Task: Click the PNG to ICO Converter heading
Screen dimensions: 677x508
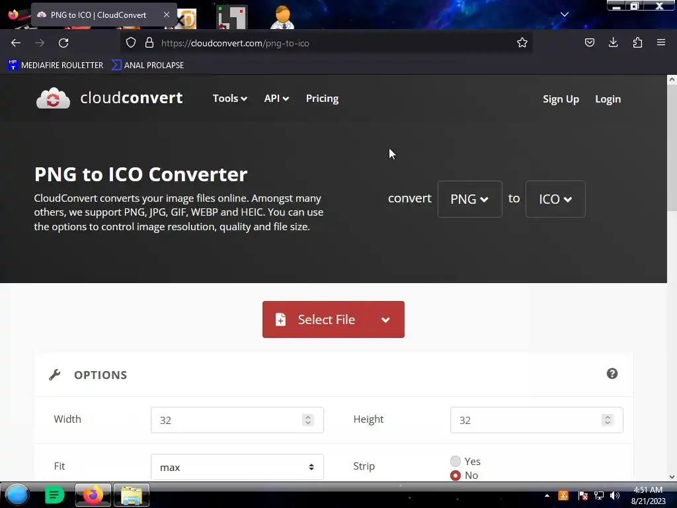Action: 141,175
